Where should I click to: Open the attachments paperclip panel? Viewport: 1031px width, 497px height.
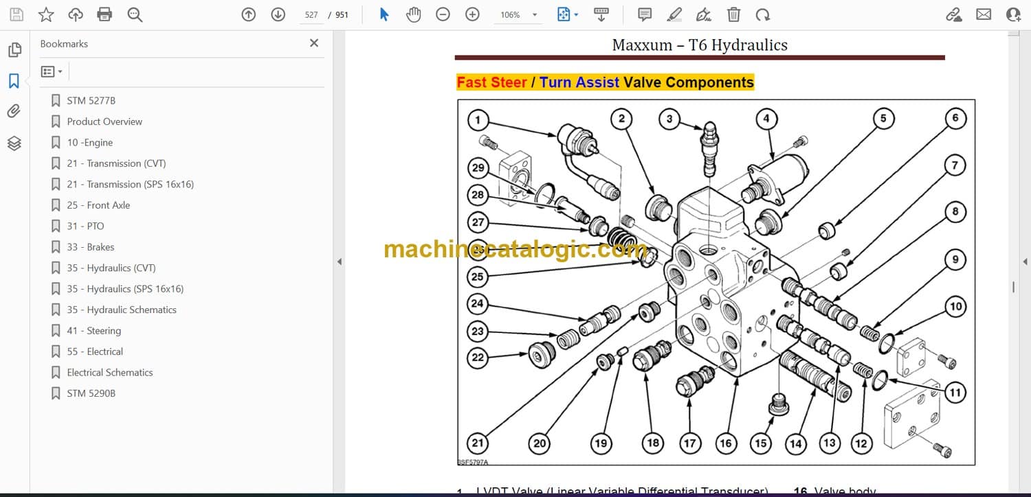(x=14, y=111)
